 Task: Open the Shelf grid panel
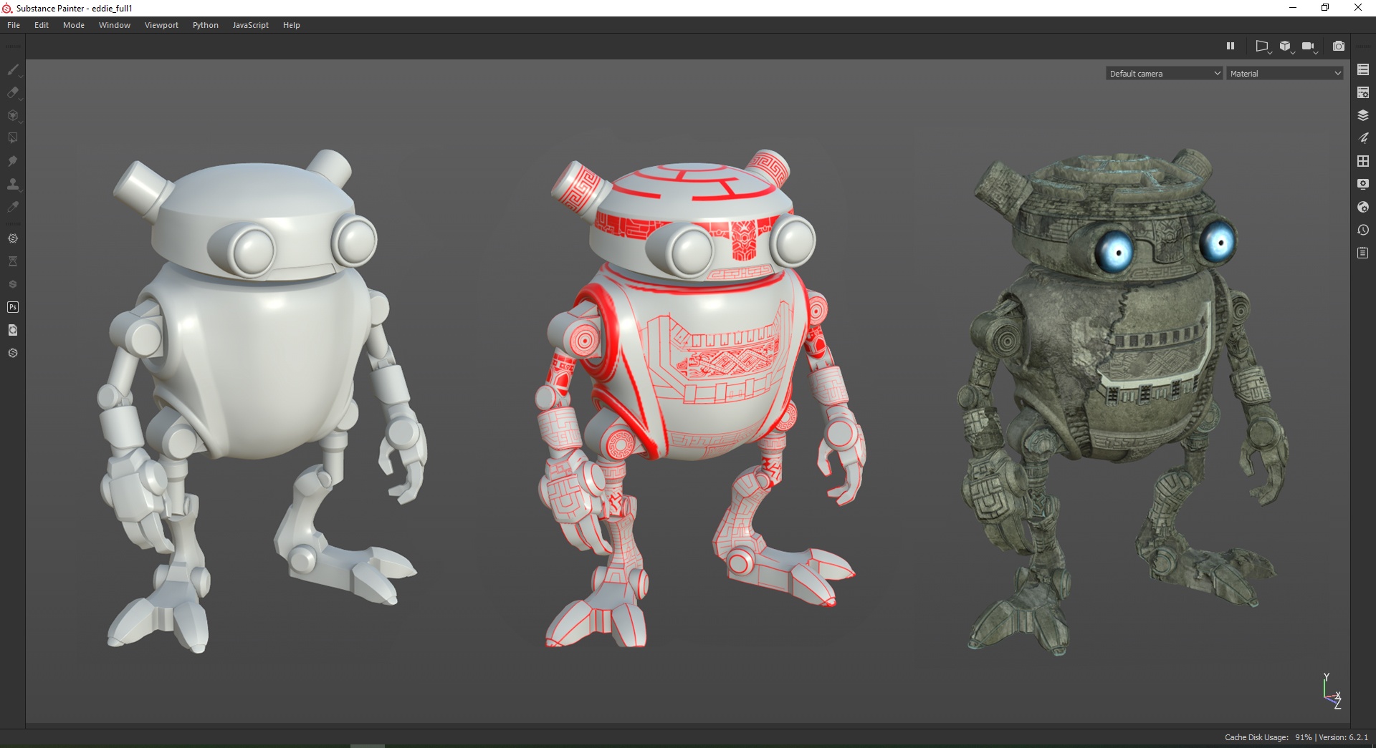tap(1363, 161)
